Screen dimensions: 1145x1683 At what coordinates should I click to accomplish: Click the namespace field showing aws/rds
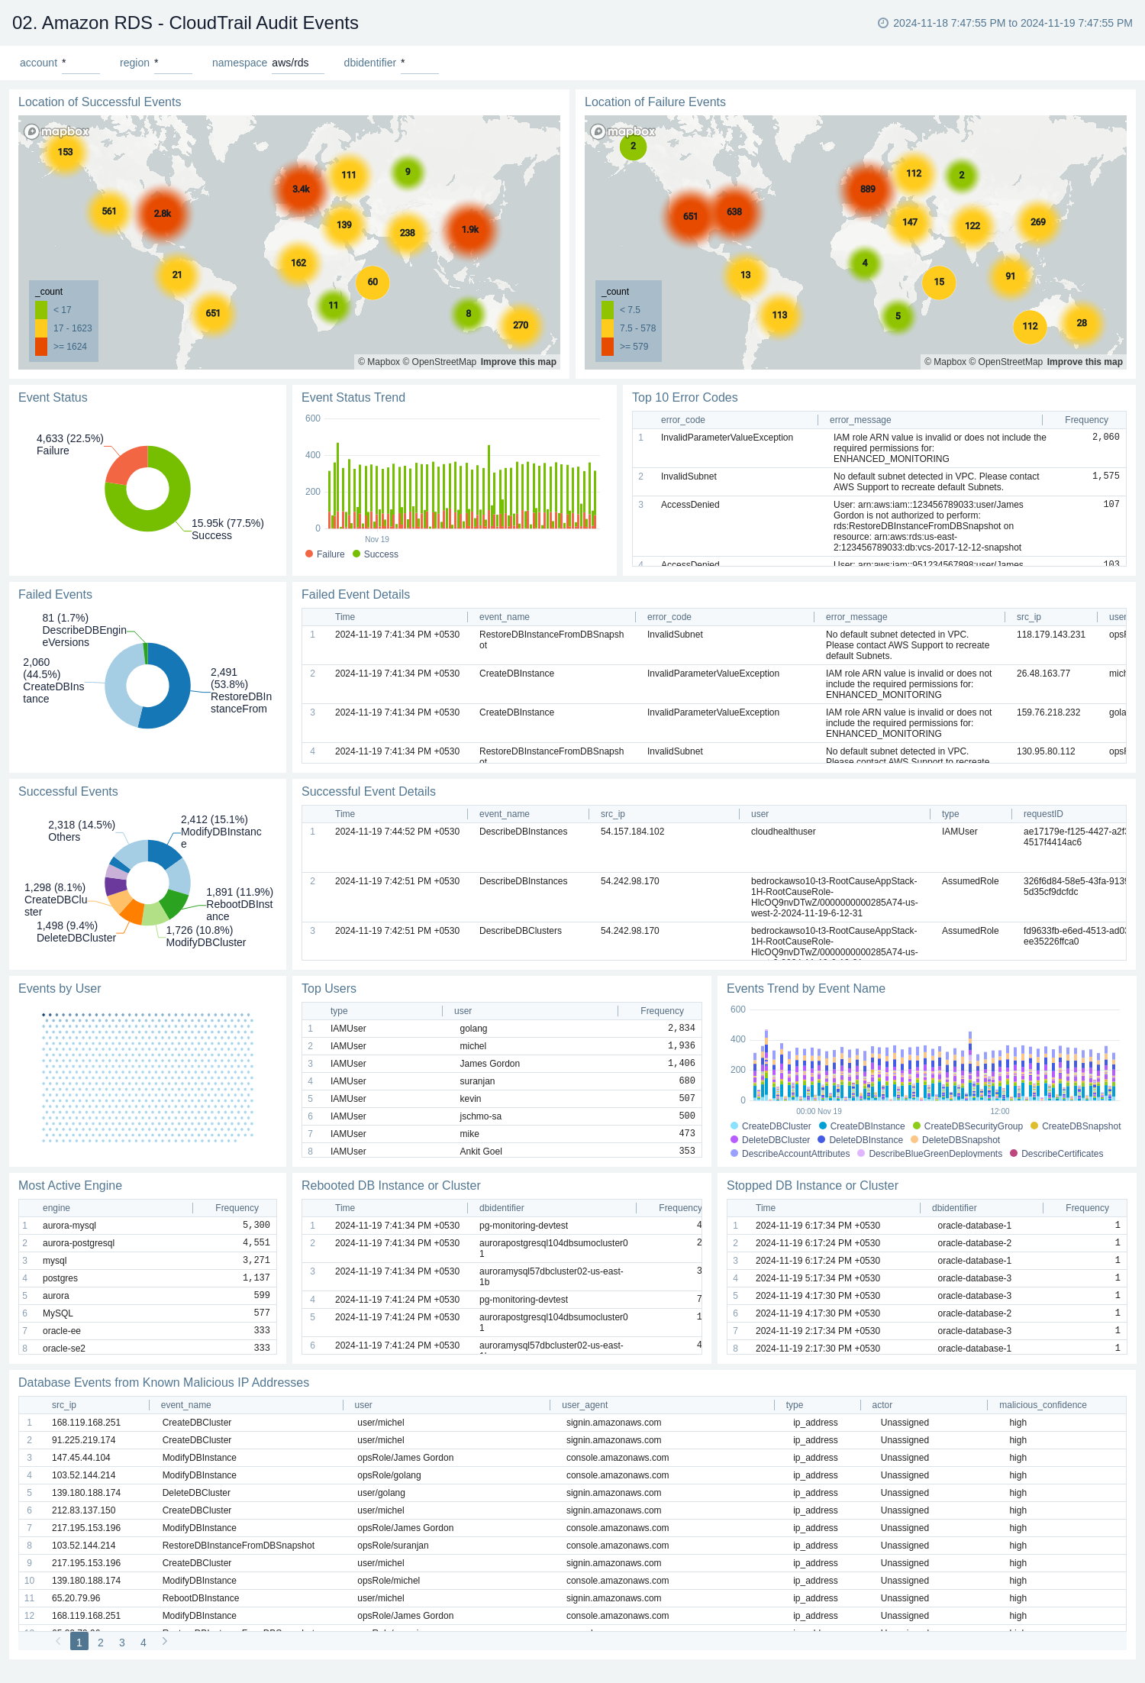[297, 63]
